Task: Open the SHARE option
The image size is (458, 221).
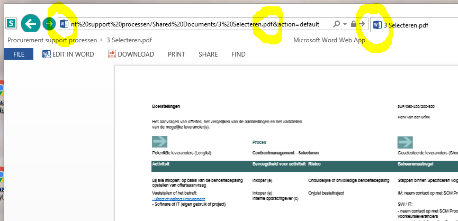Action: pyautogui.click(x=208, y=54)
